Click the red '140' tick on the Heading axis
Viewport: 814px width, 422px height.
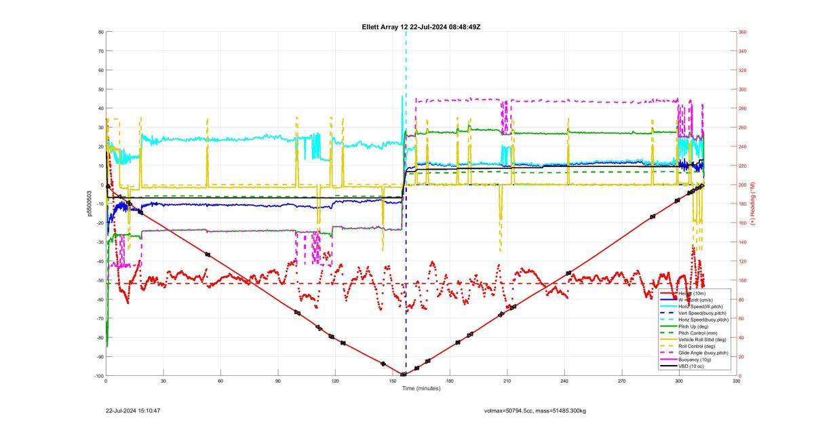click(743, 242)
